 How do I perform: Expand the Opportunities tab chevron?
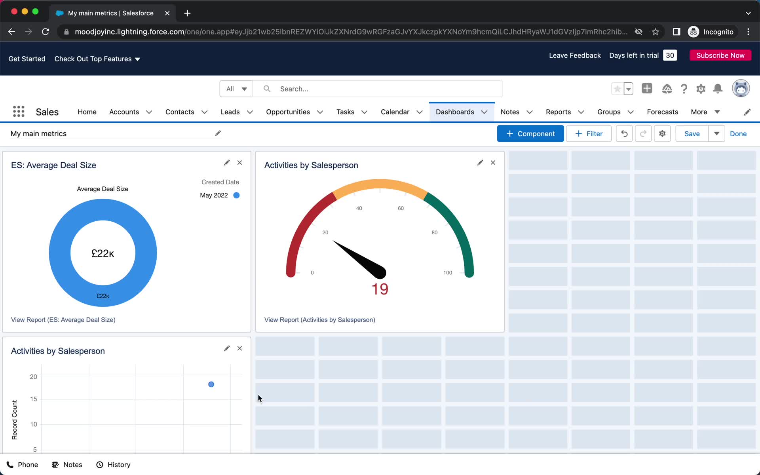click(x=320, y=112)
